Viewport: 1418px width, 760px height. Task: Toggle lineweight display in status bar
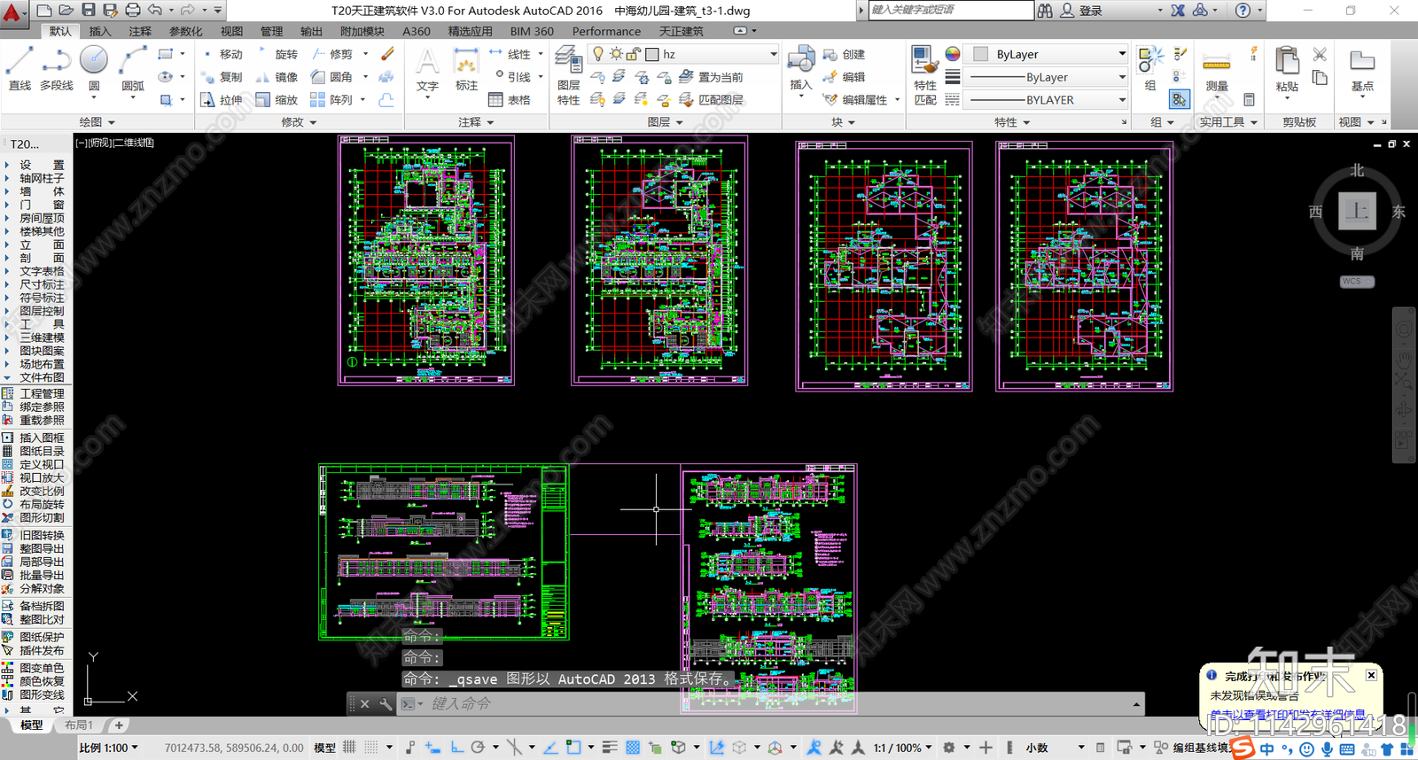[x=610, y=748]
